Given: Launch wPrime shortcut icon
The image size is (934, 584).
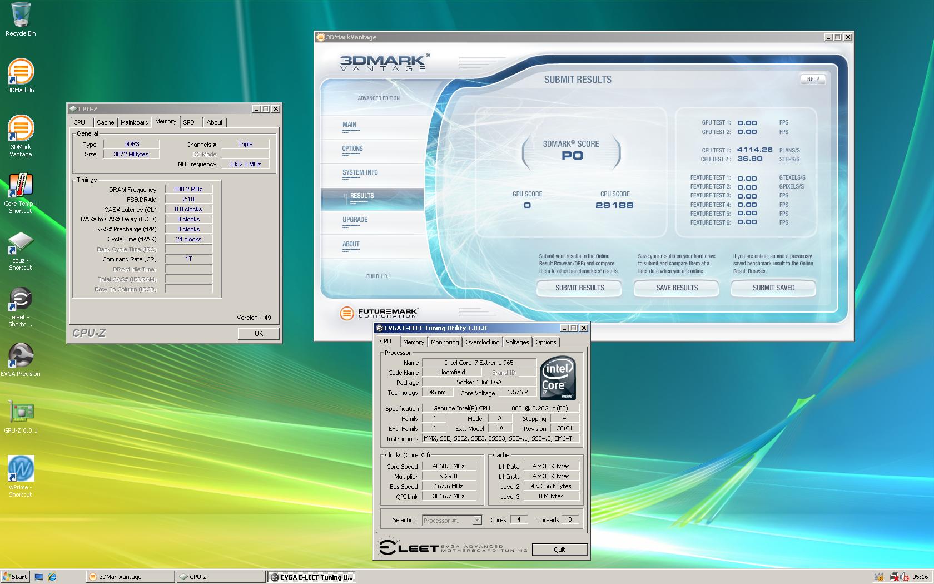Looking at the screenshot, I should [21, 476].
